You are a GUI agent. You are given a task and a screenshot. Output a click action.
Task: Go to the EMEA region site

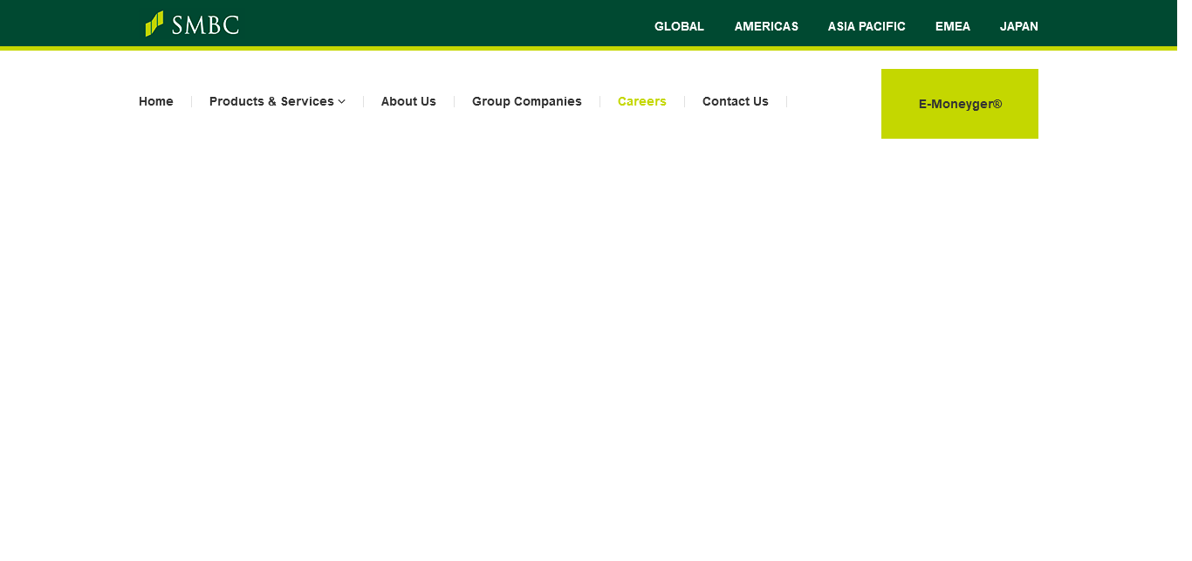click(952, 26)
